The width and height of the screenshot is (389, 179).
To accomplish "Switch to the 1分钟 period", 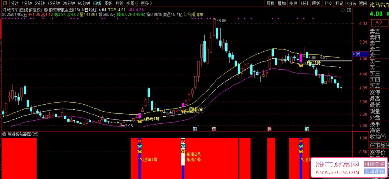I will coord(27,3).
